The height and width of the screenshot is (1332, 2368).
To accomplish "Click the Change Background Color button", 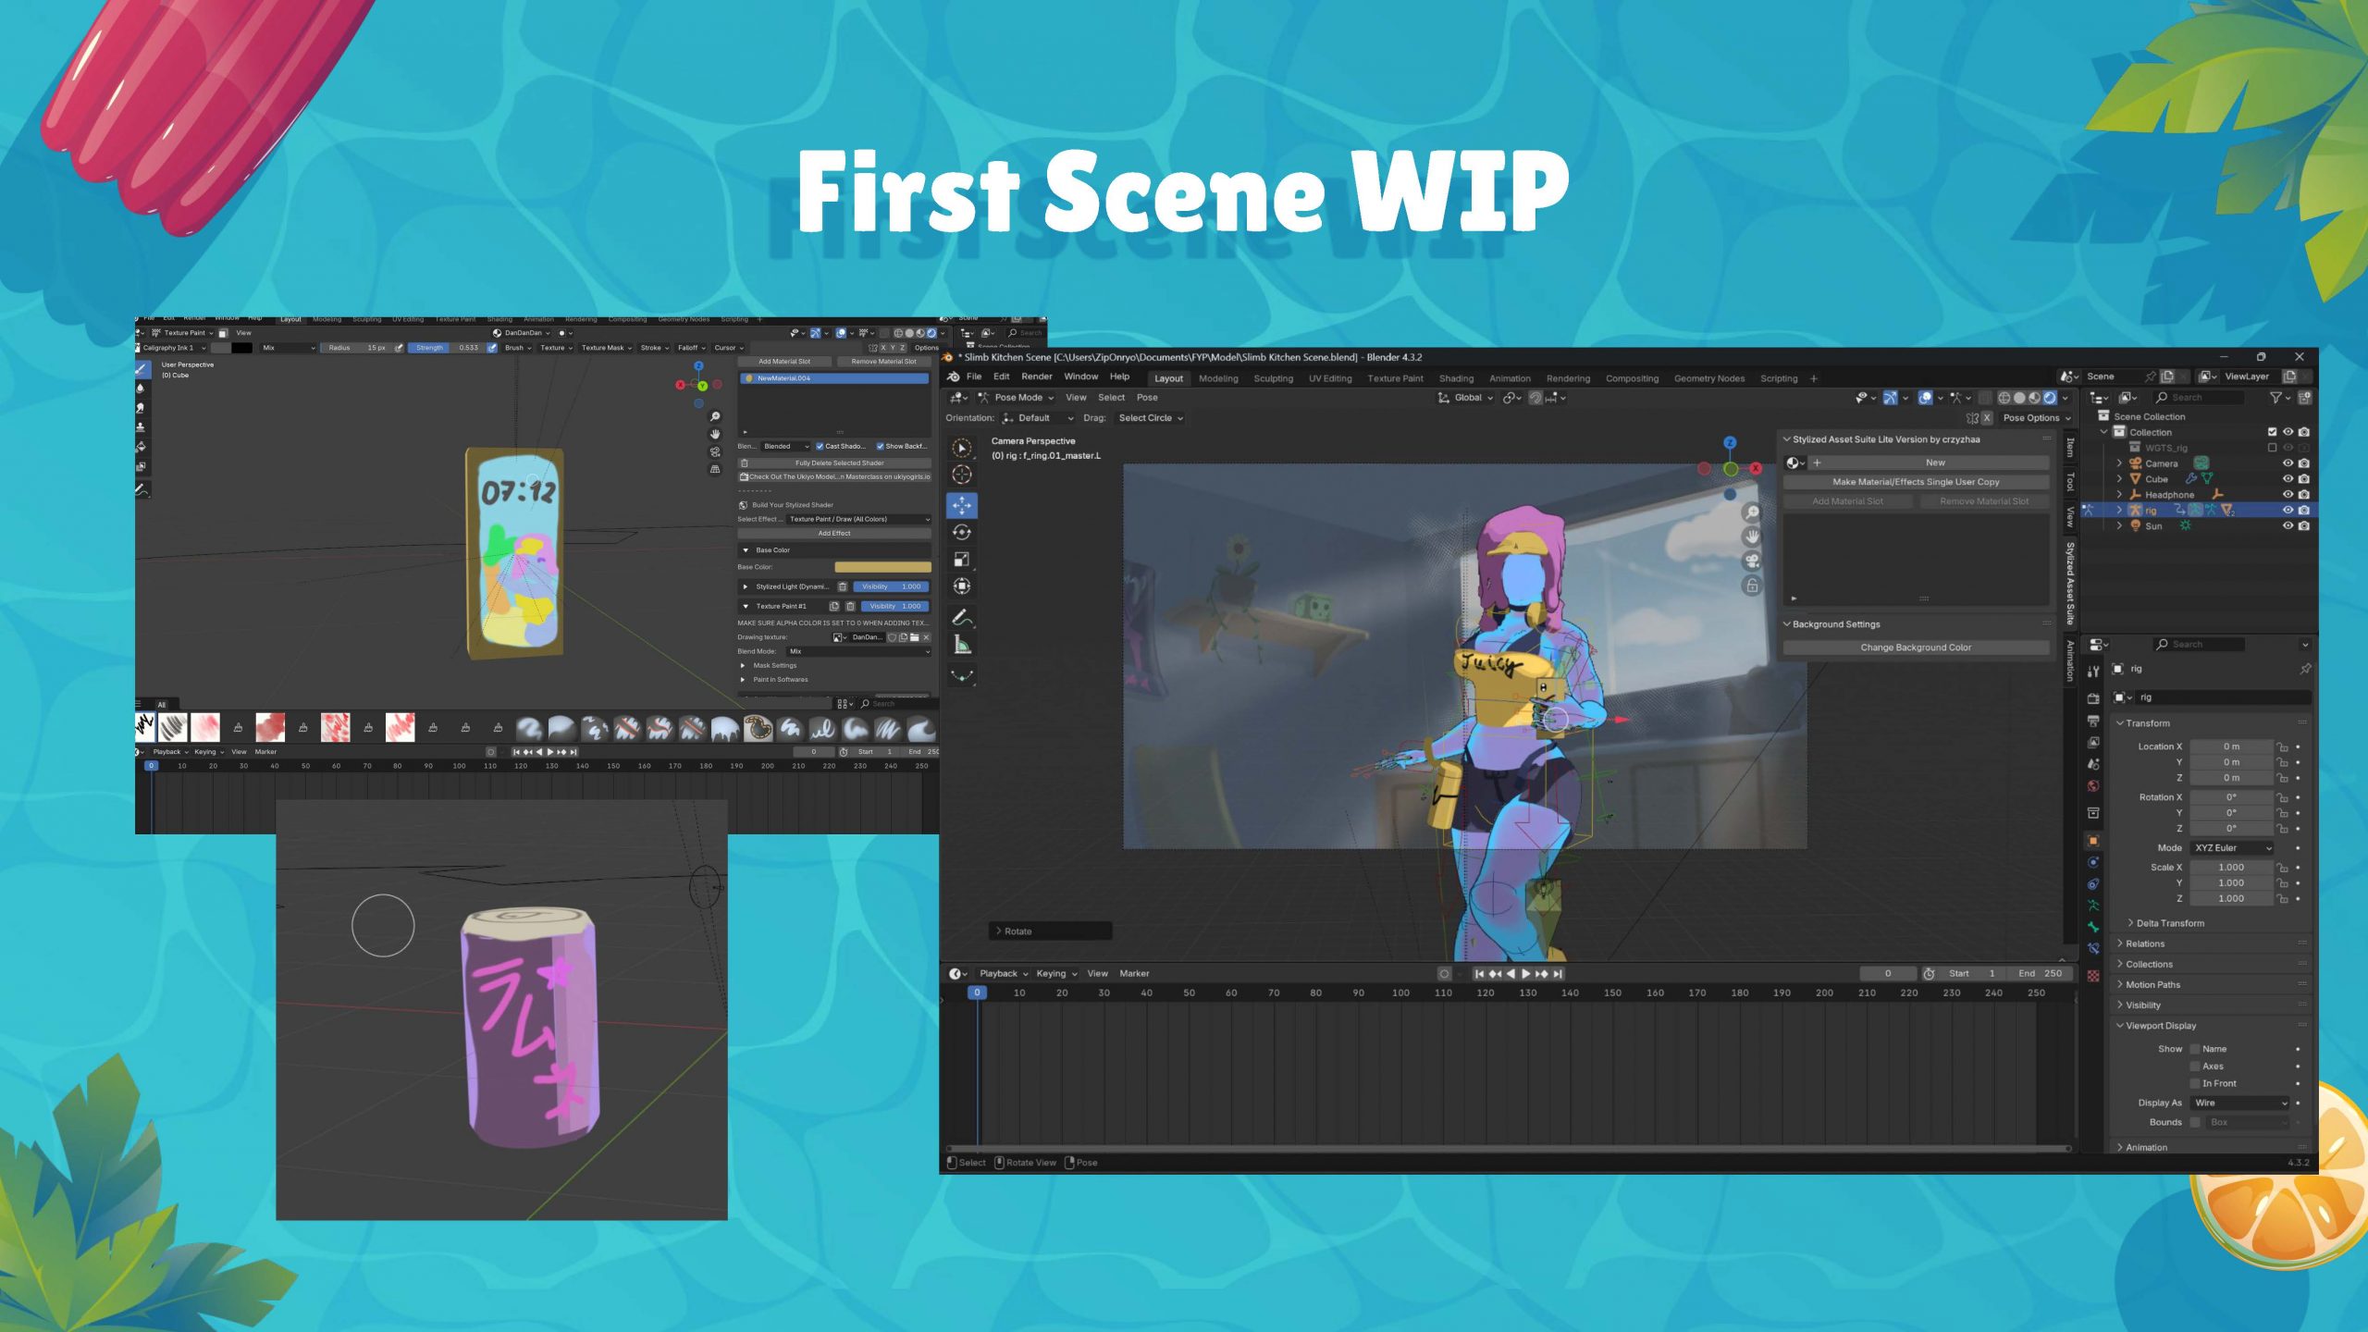I will [x=1916, y=647].
